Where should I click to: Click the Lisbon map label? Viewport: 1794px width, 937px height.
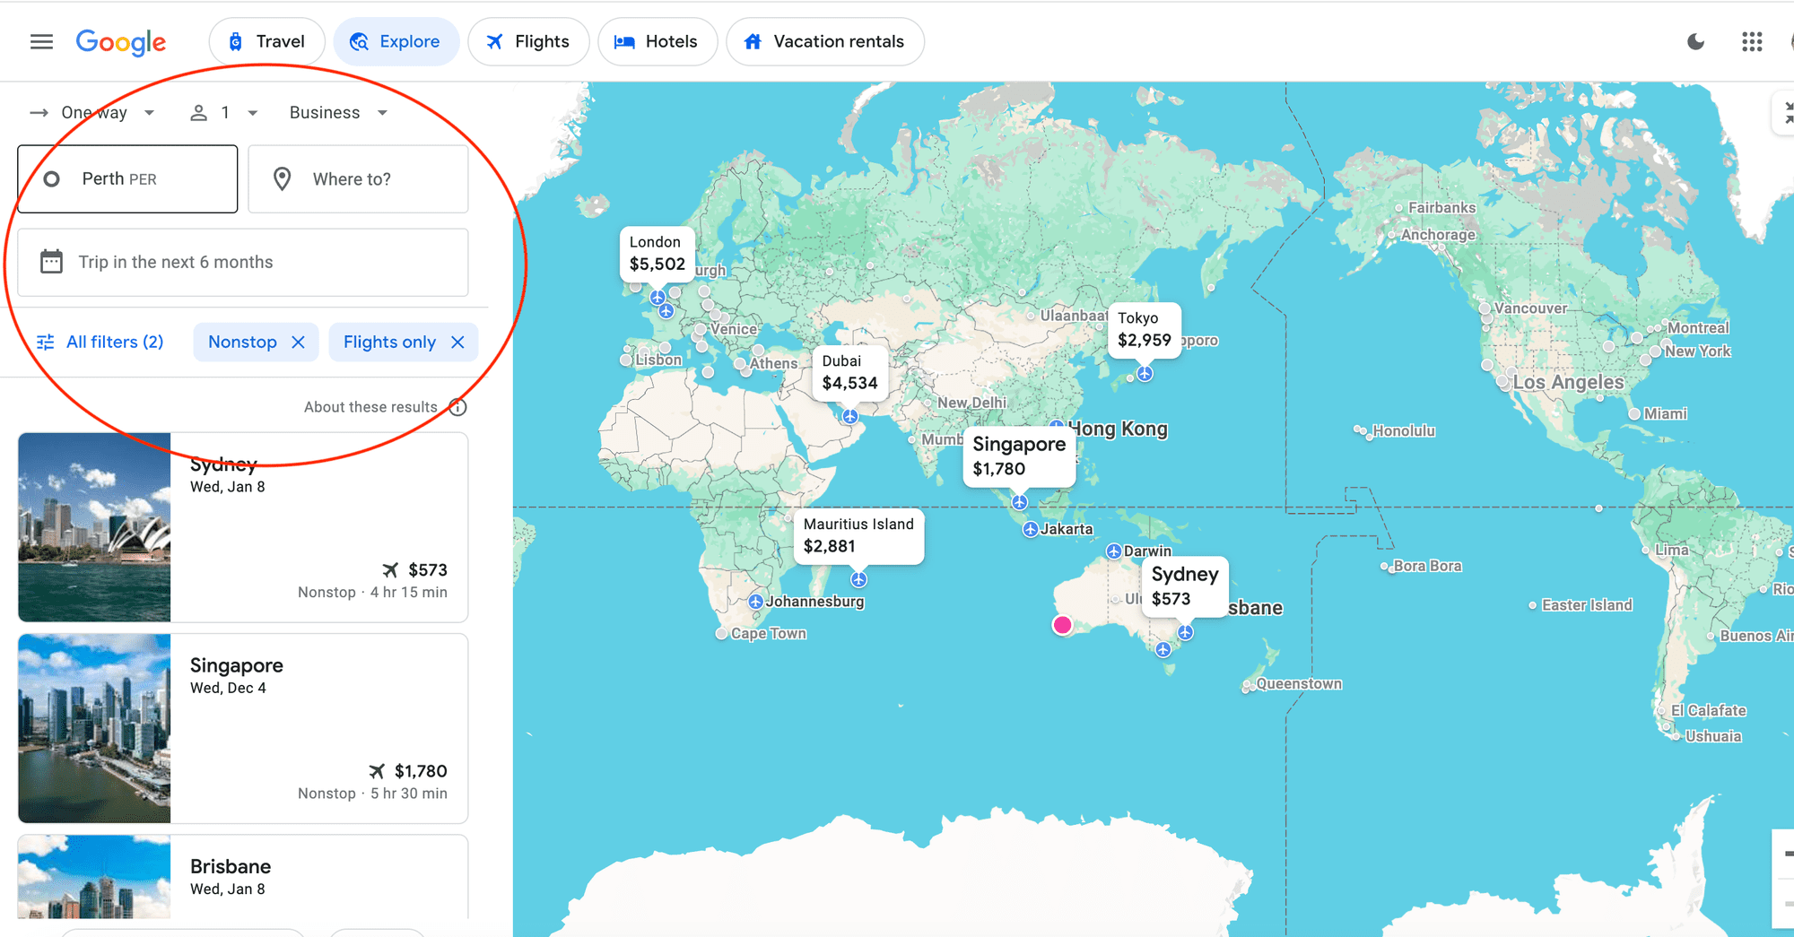coord(658,360)
